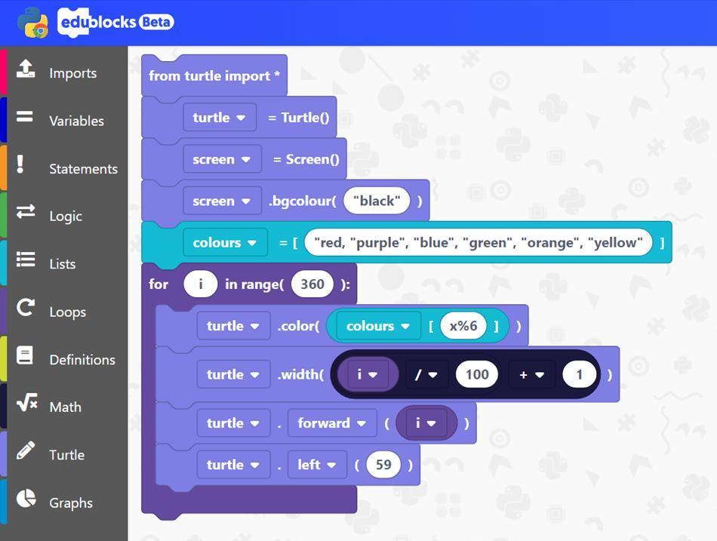Select the Definitions category icon

(x=26, y=359)
